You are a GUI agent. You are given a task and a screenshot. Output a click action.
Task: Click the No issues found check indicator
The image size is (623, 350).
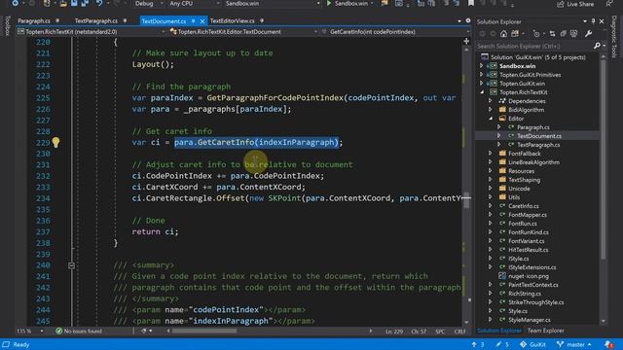79,331
